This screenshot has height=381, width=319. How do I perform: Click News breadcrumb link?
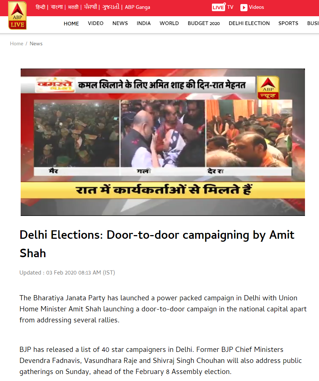pyautogui.click(x=36, y=44)
